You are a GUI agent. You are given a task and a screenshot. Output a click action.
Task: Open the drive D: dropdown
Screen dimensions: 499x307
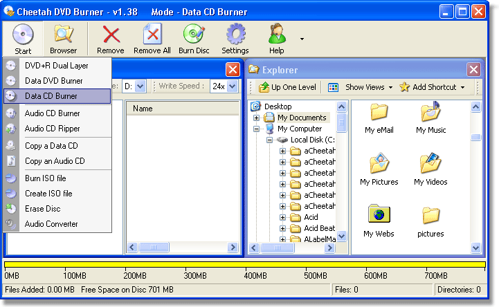point(140,86)
